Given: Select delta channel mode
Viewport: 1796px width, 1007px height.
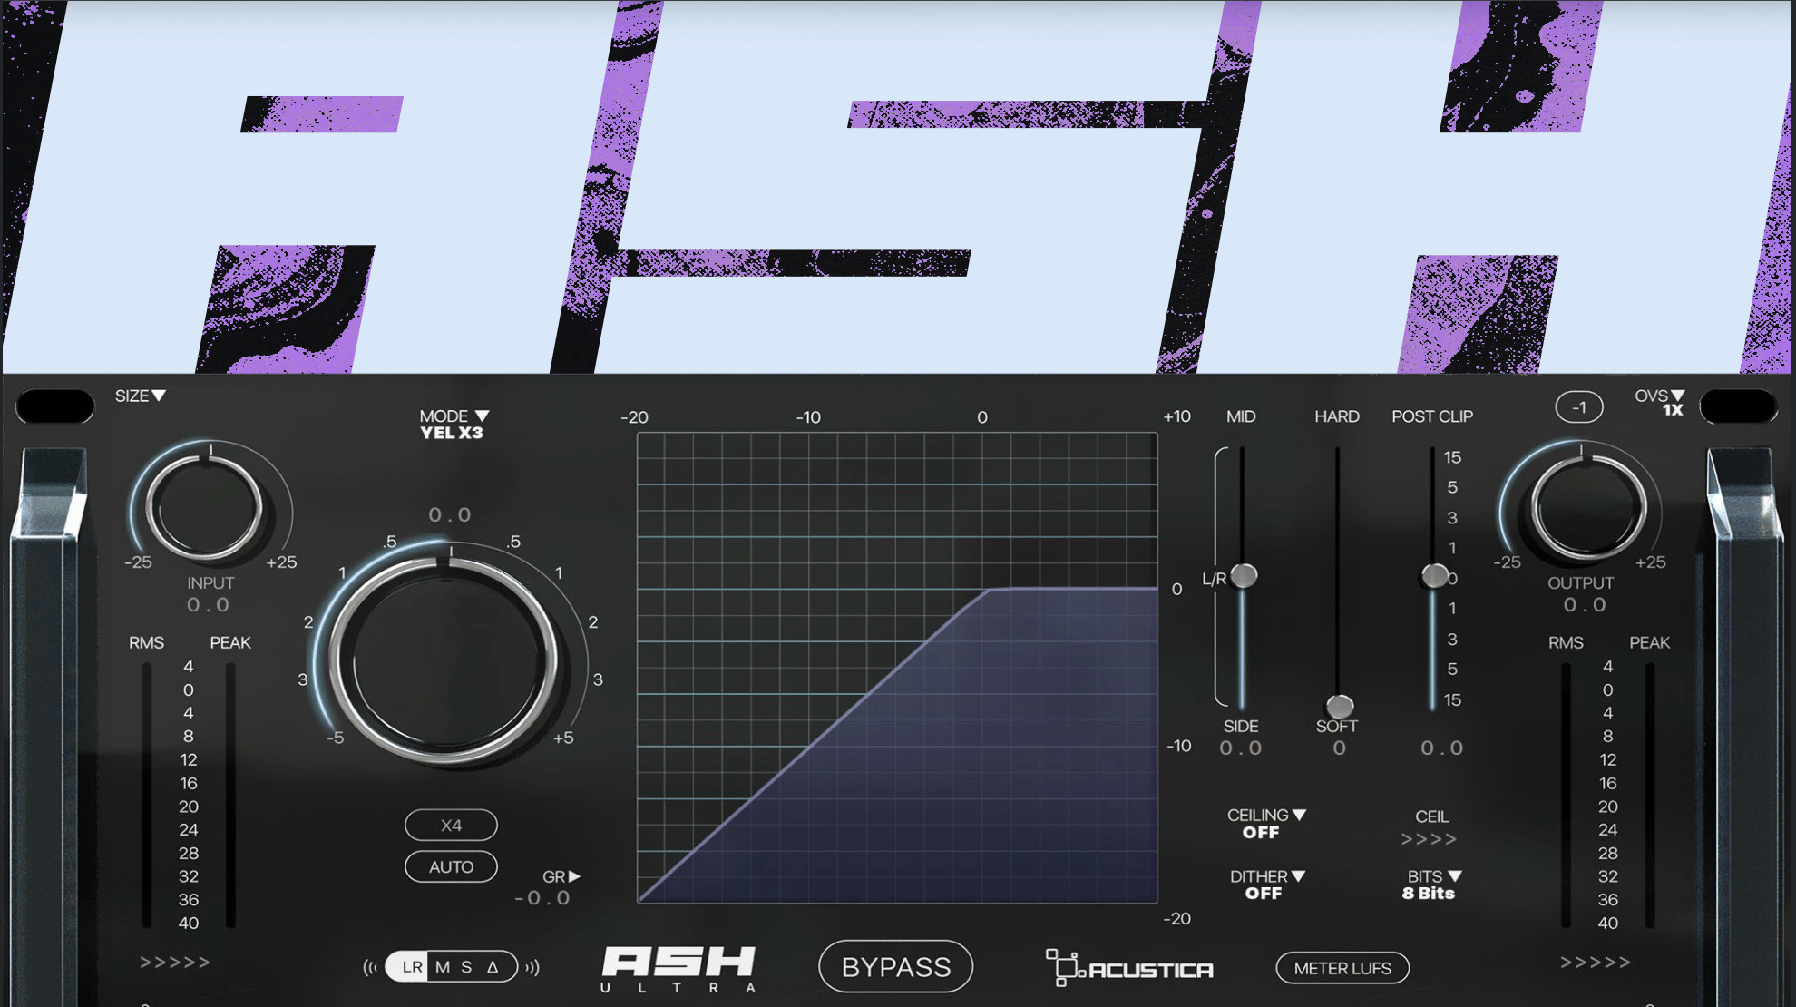Looking at the screenshot, I should click(x=493, y=967).
